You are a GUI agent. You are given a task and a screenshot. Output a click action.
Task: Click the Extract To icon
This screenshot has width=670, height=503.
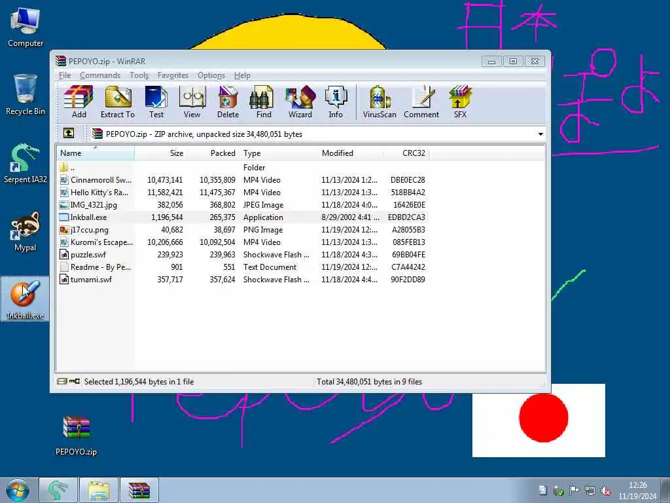coord(118,102)
